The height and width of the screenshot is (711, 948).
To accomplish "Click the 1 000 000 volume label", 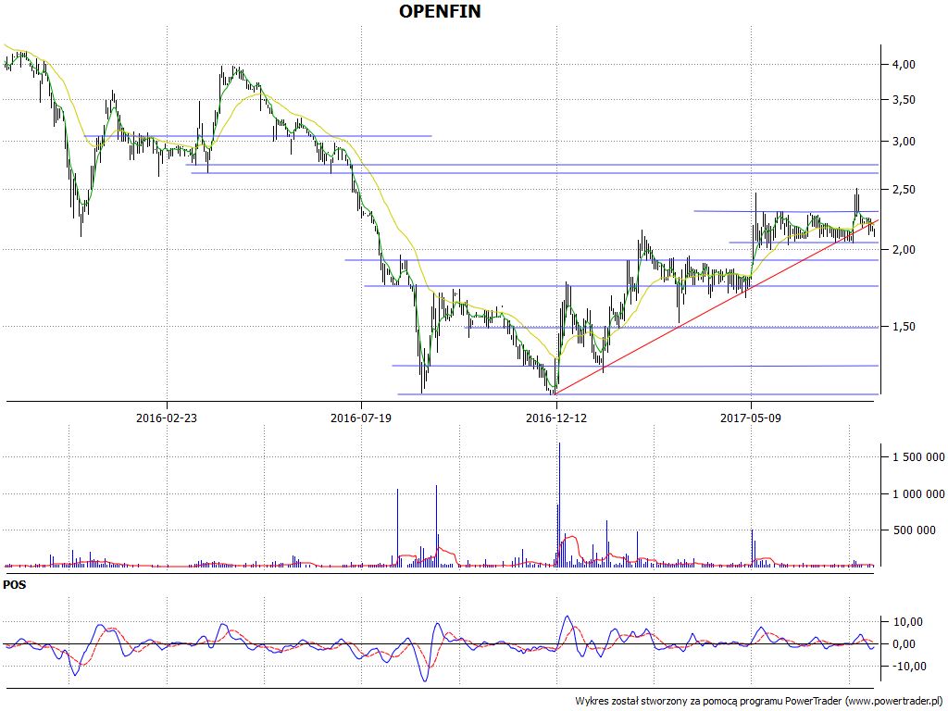I will coord(918,494).
